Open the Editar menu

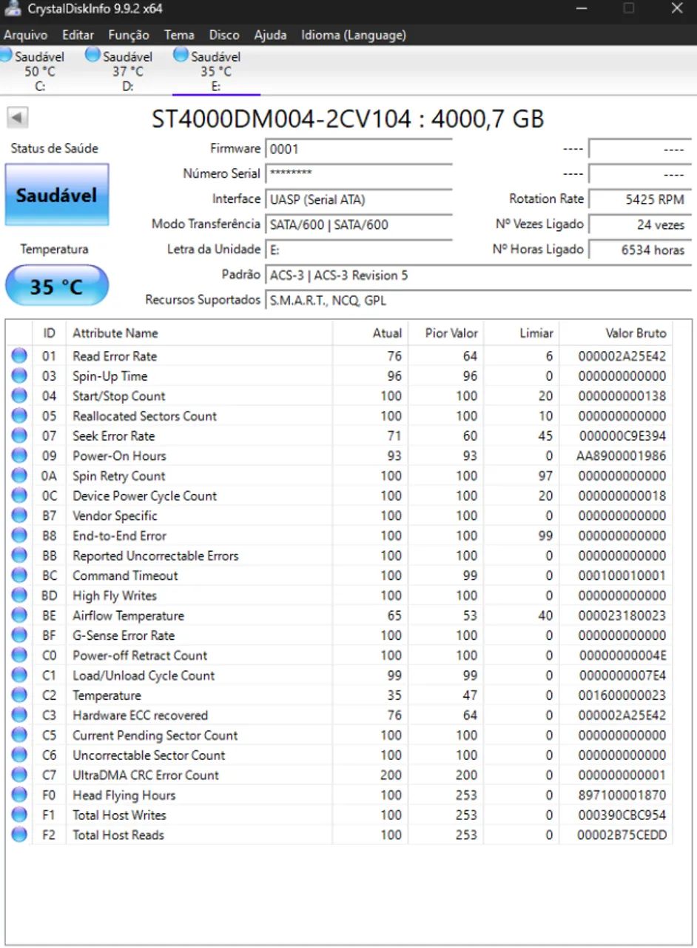(78, 35)
